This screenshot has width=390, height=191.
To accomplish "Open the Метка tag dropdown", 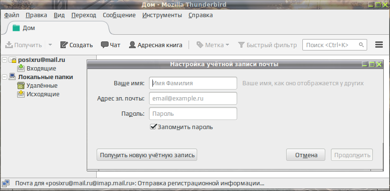I will click(213, 45).
